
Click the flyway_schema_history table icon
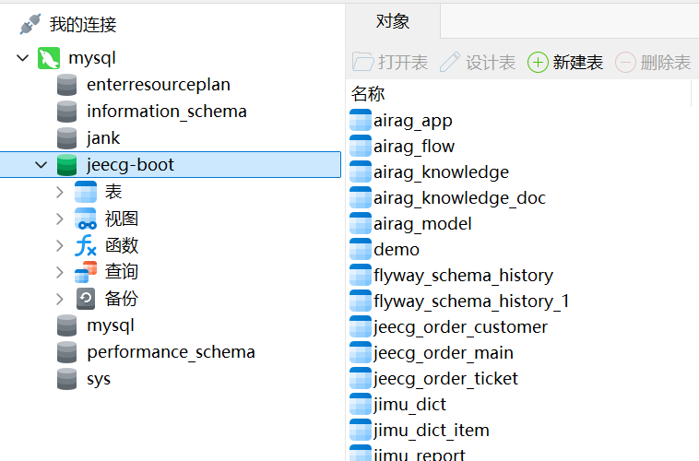[x=361, y=275]
